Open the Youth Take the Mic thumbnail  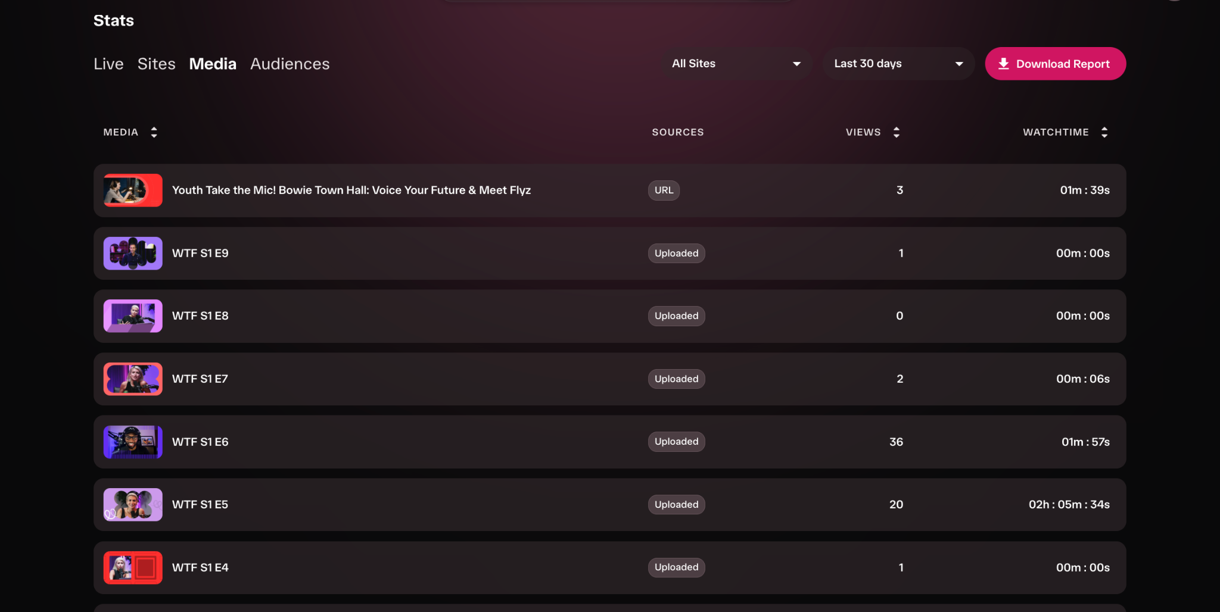click(133, 190)
